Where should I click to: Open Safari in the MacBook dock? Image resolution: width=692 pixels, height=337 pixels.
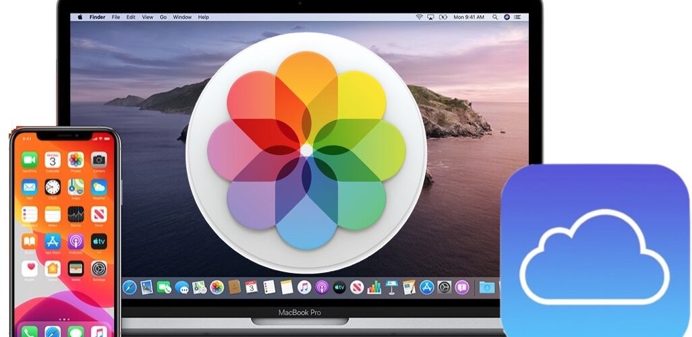129,287
